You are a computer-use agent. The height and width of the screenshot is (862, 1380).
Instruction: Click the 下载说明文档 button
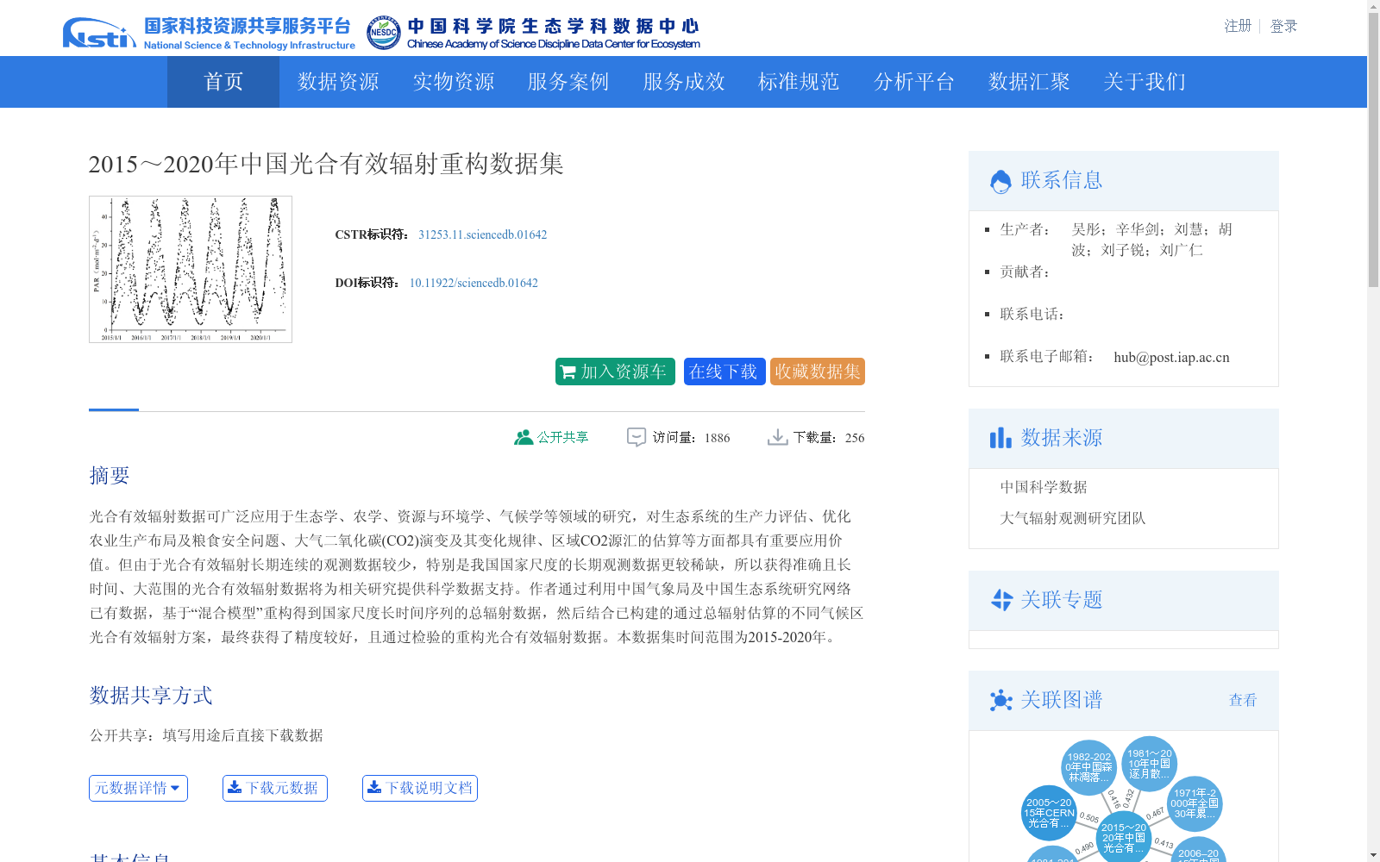pos(420,788)
